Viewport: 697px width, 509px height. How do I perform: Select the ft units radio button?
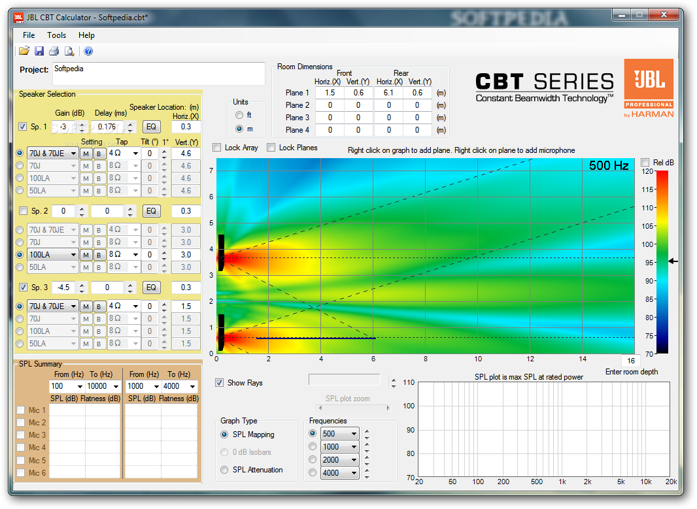point(239,115)
